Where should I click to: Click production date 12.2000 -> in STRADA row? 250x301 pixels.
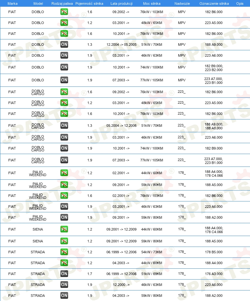(x=121, y=285)
